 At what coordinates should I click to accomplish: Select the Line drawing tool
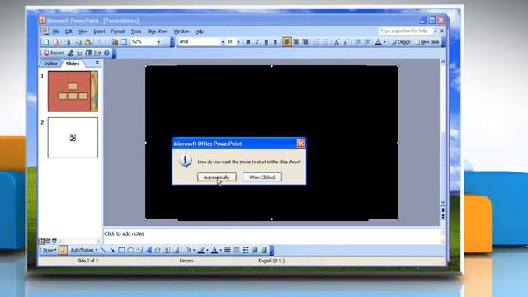tap(103, 250)
